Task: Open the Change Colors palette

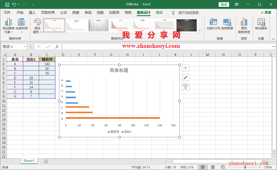Action: click(37, 26)
